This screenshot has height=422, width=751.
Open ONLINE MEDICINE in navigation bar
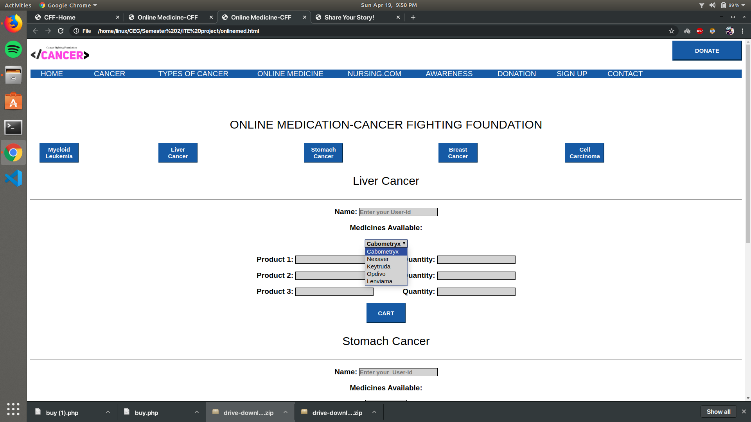tap(290, 74)
